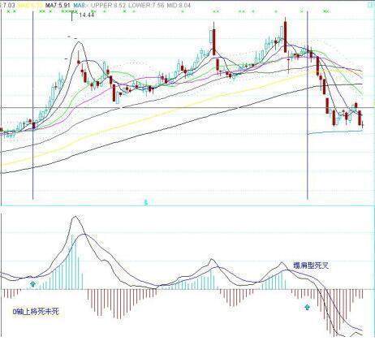Click the 塌肩型死叉 annotation text
Screen dimensions: 375x341
click(x=311, y=265)
